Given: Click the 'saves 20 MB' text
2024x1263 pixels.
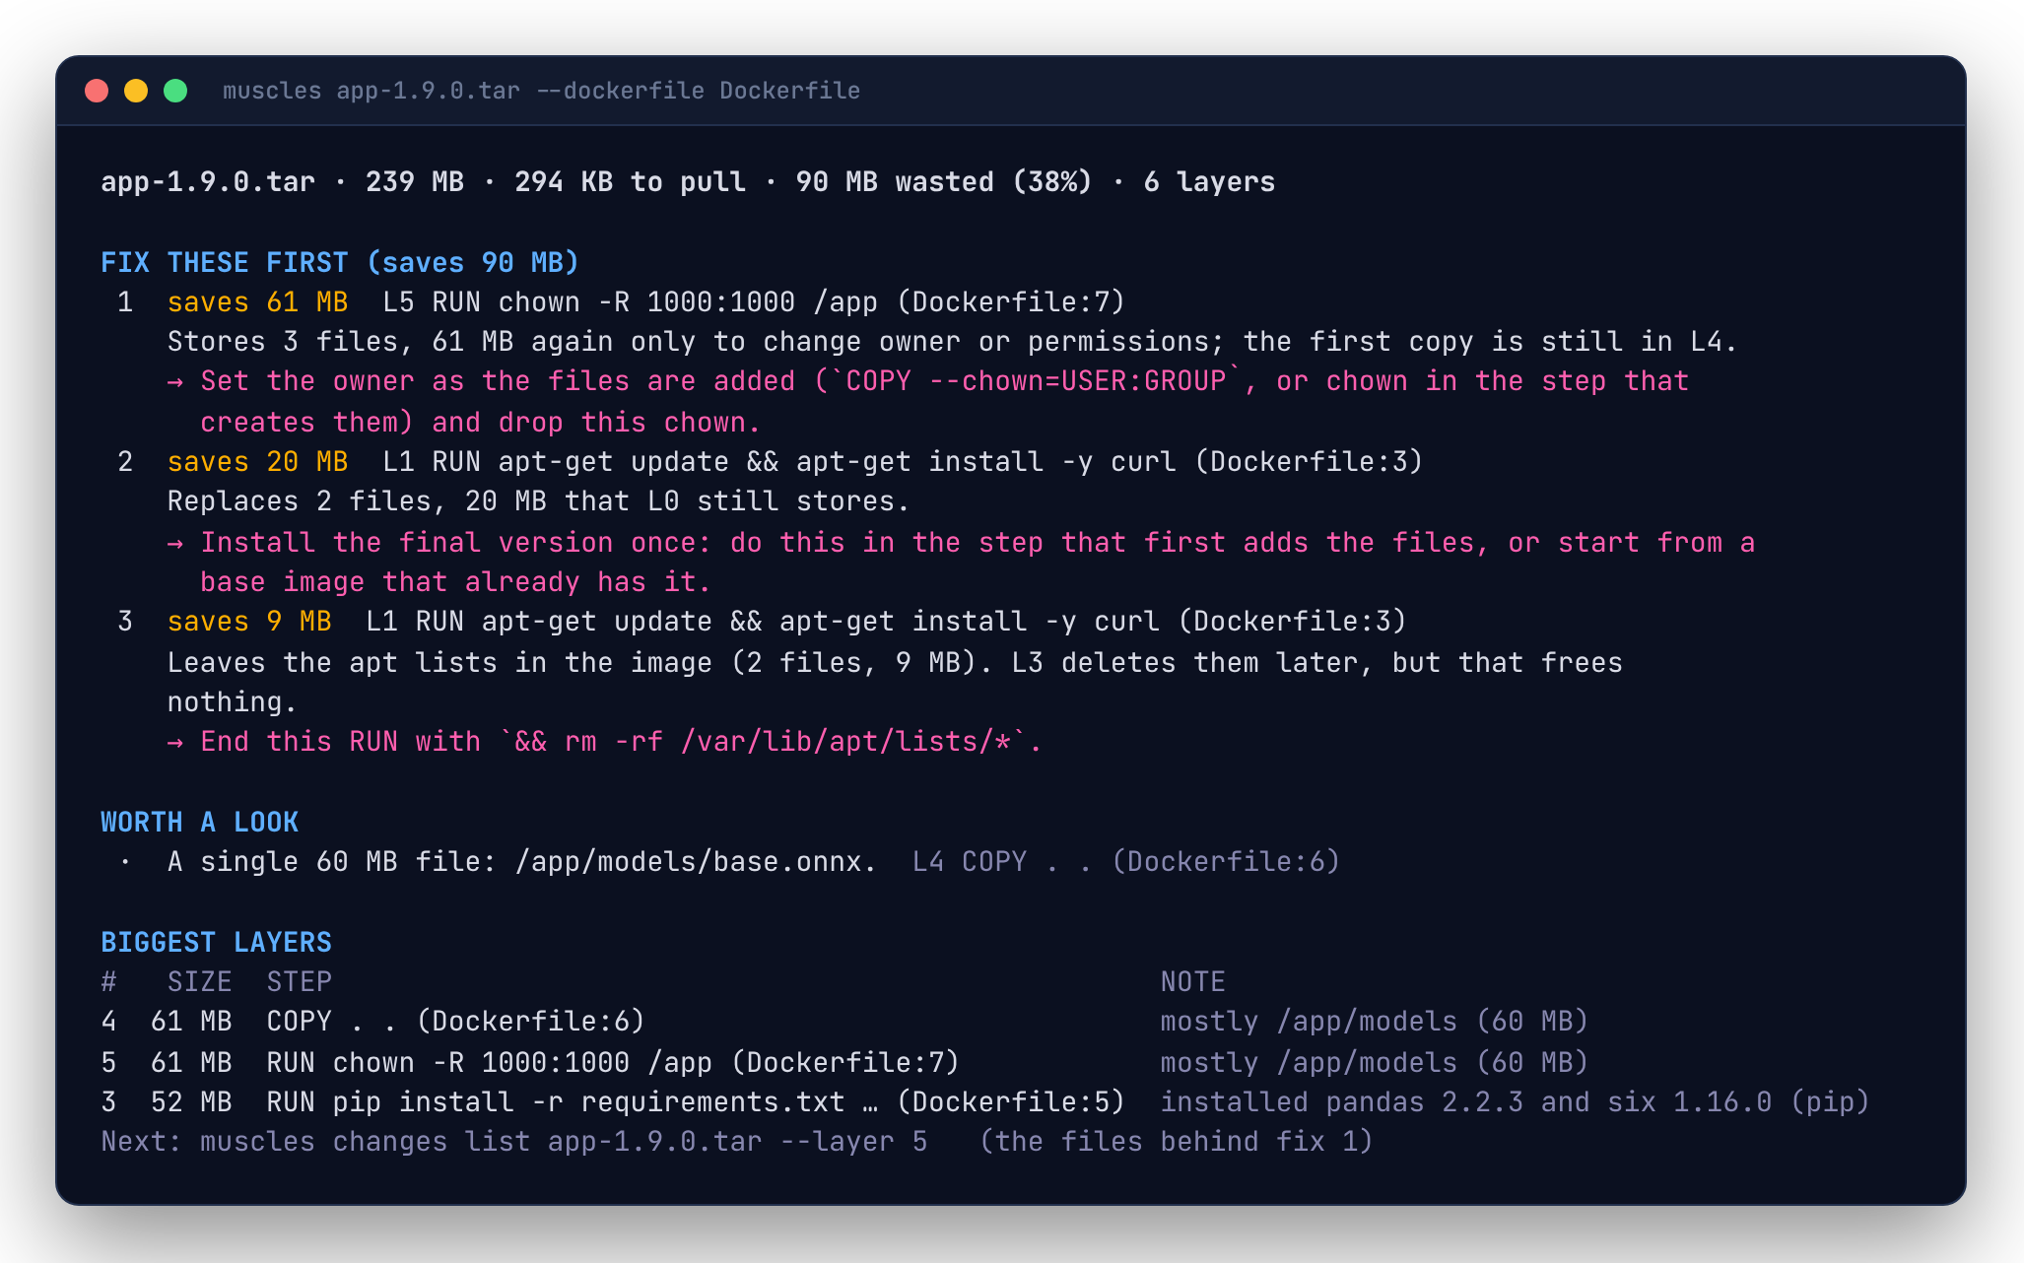Looking at the screenshot, I should point(257,462).
